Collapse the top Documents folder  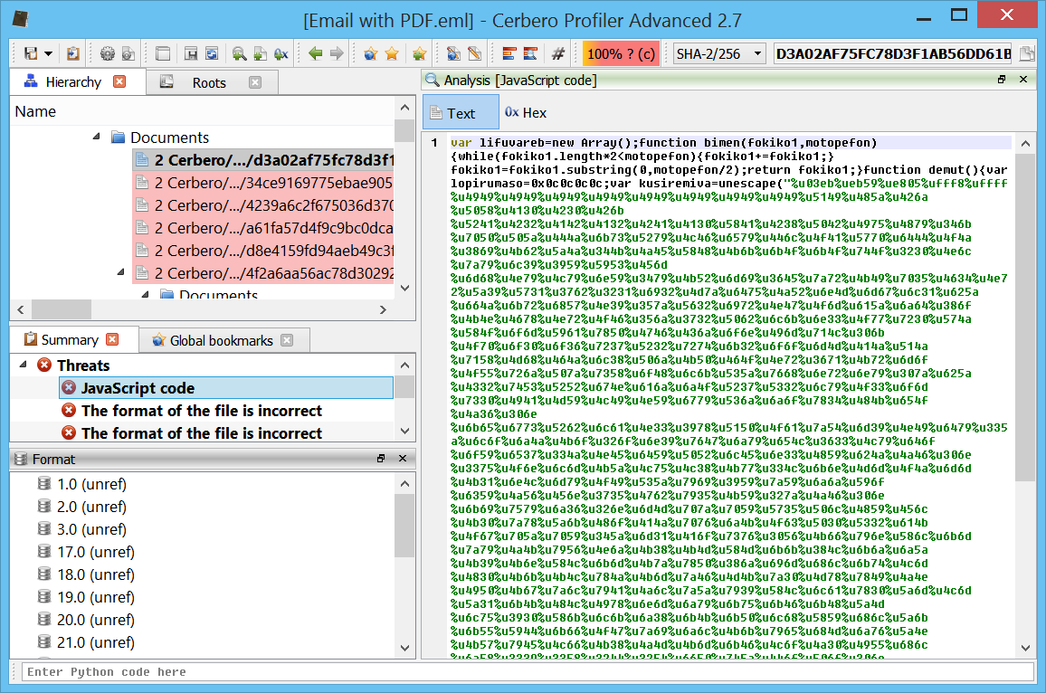click(x=97, y=137)
